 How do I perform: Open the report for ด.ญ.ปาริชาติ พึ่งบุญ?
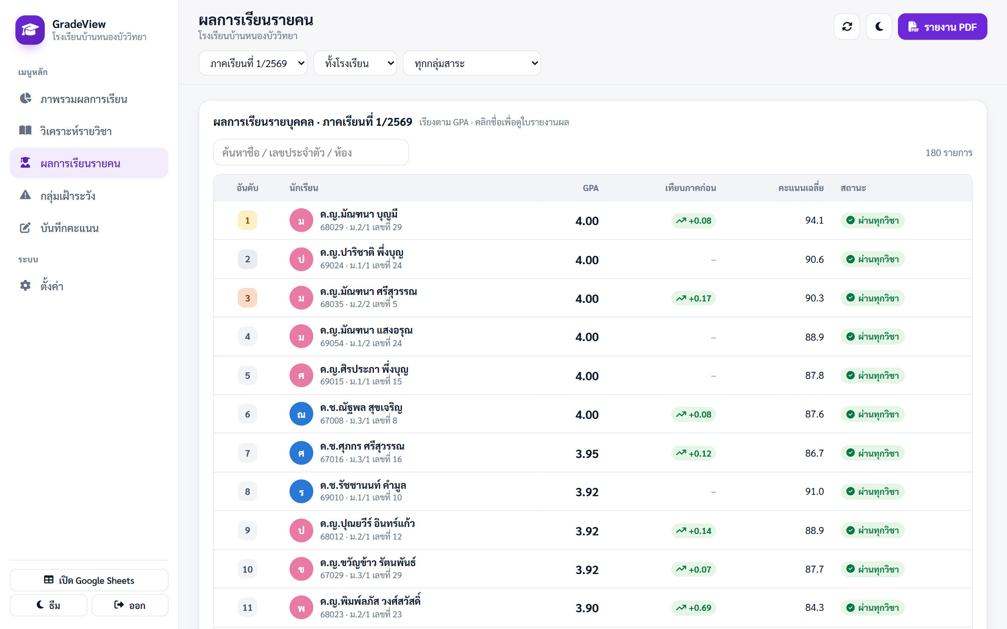[x=361, y=253]
